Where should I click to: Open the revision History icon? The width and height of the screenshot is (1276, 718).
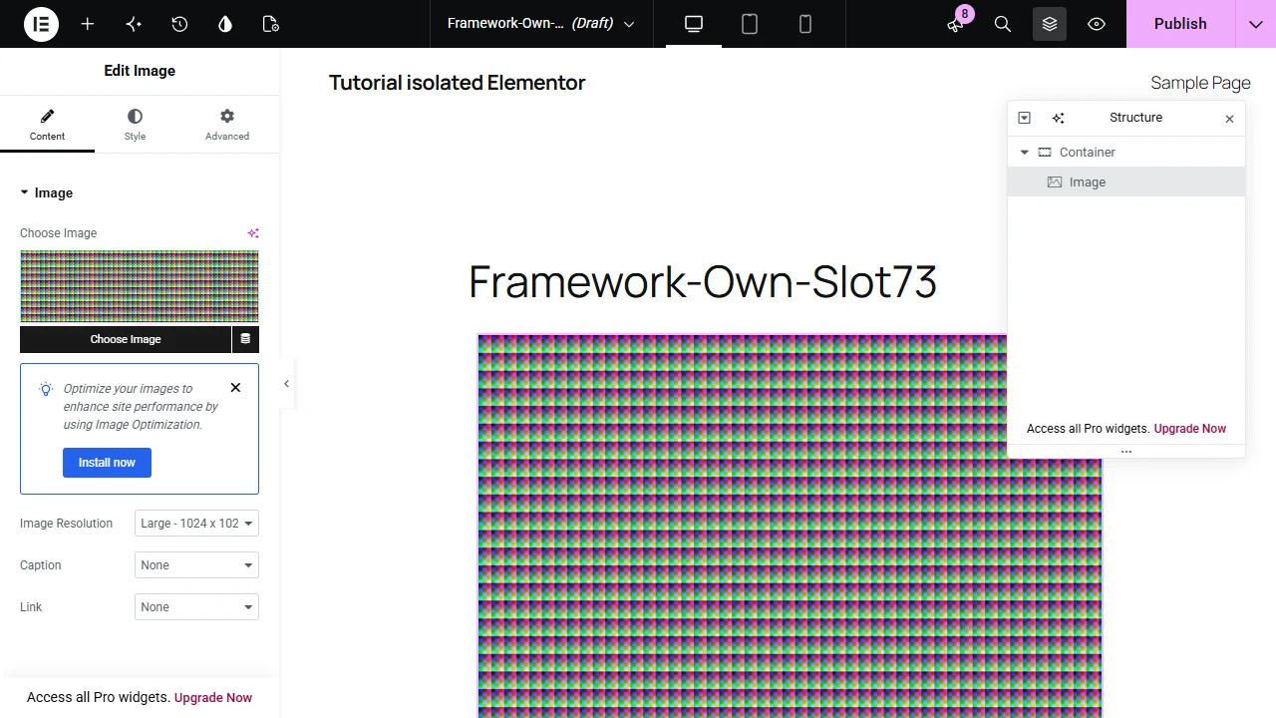pos(179,24)
